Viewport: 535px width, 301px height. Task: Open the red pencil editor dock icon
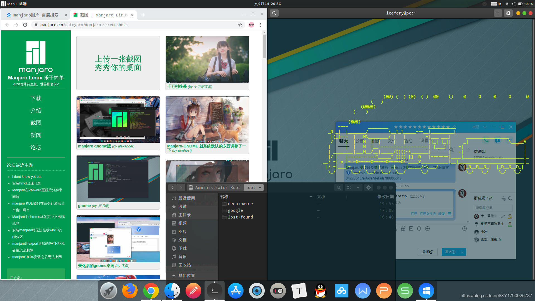[x=193, y=291]
